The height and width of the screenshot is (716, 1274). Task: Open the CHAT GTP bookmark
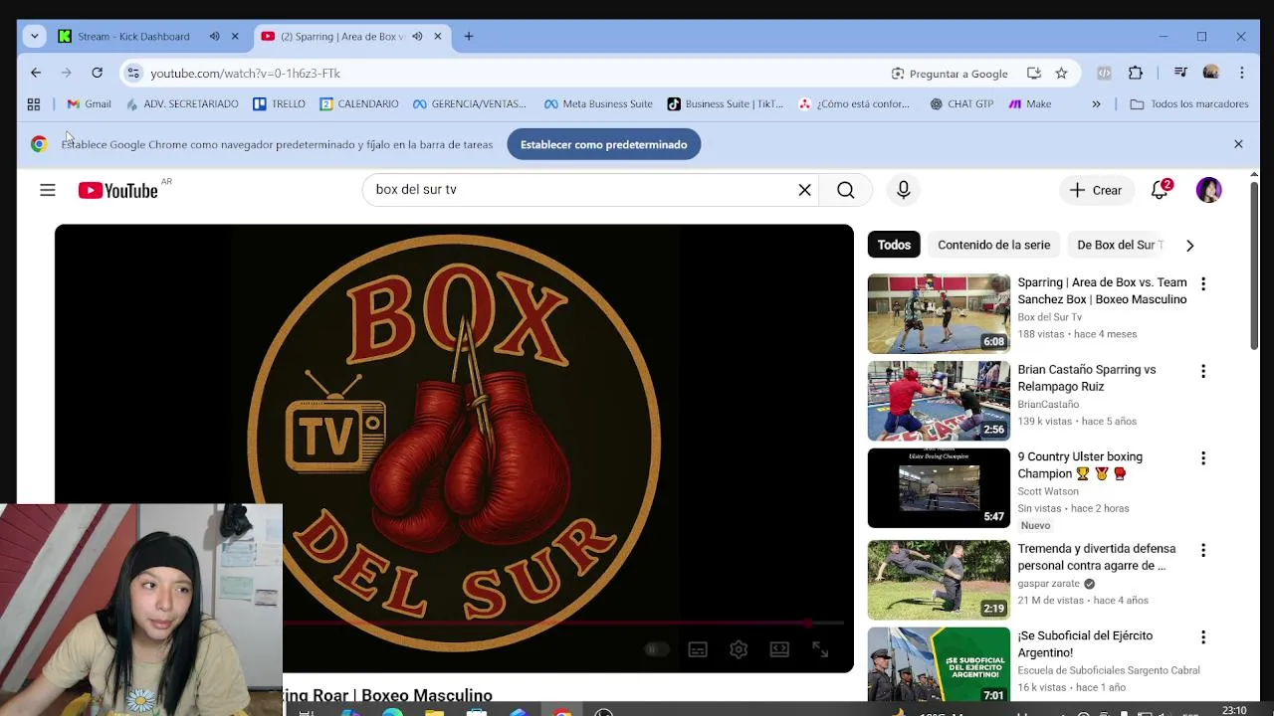point(961,103)
